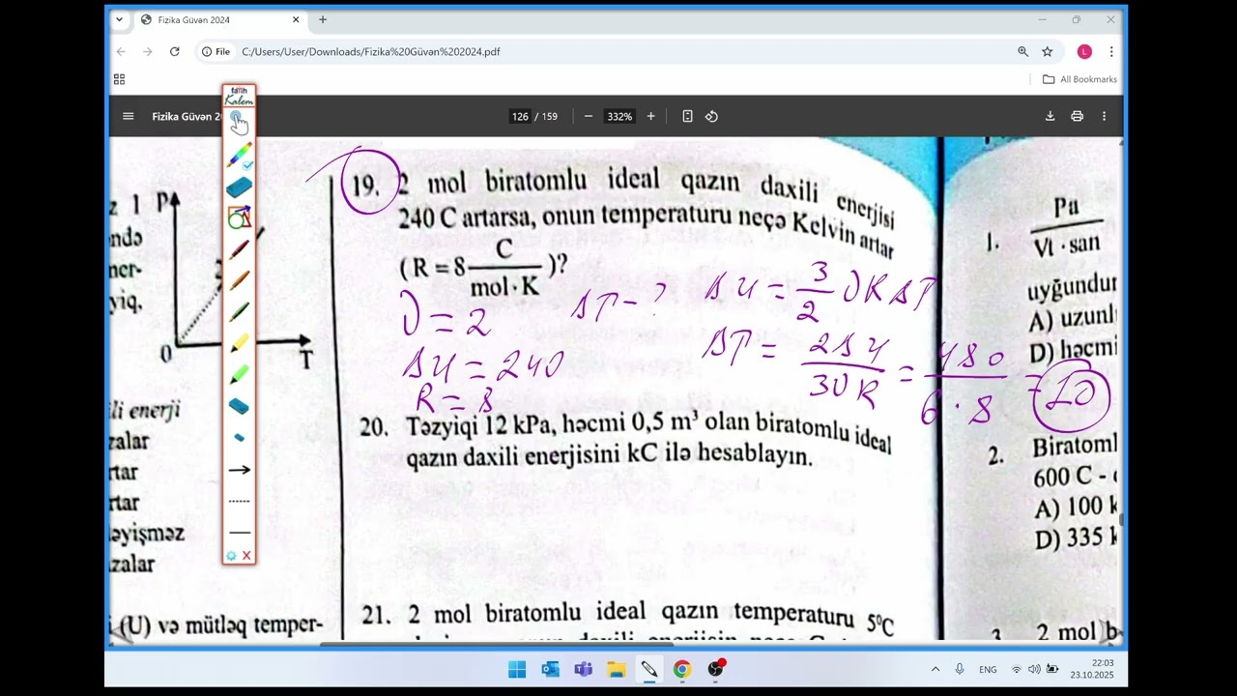Select the large blue eraser near the top
The width and height of the screenshot is (1237, 696).
click(239, 187)
